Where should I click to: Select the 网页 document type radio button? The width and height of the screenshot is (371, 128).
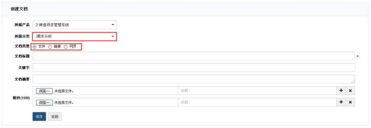[x=66, y=47]
